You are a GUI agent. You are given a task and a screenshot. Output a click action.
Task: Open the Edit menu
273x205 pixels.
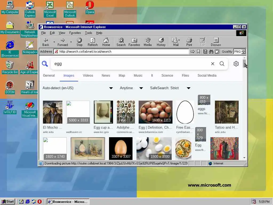[52, 33]
